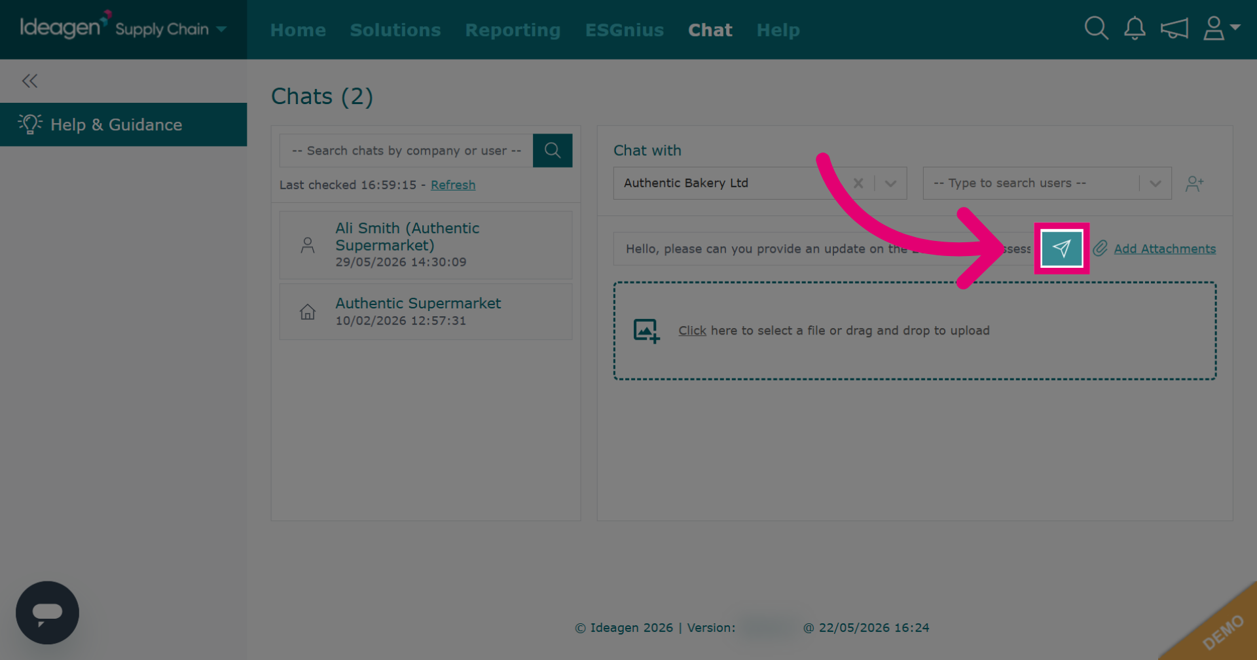1257x660 pixels.
Task: Open Reporting menu
Action: (513, 30)
